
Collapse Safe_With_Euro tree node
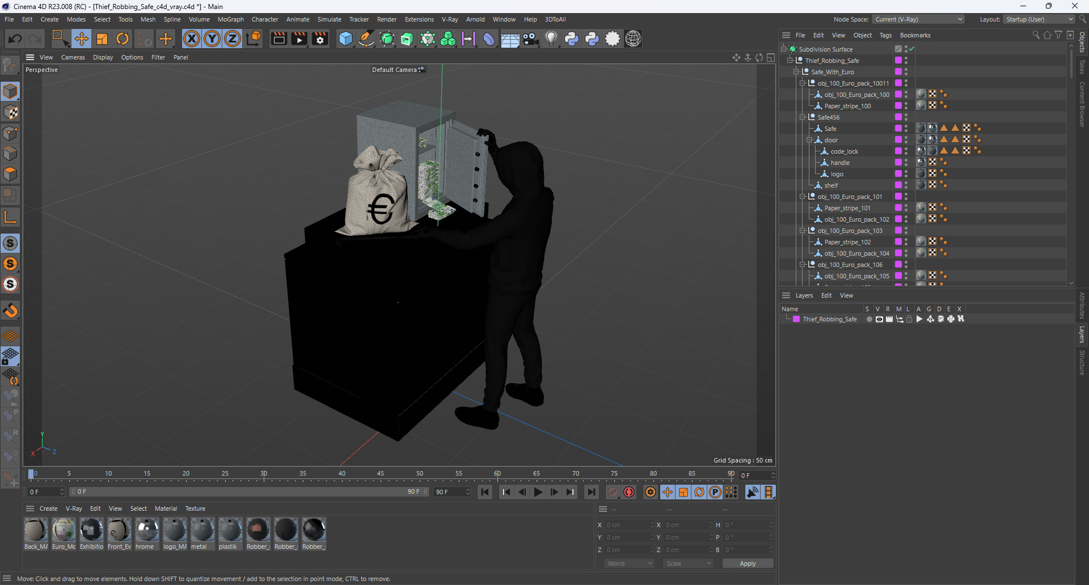click(x=796, y=72)
